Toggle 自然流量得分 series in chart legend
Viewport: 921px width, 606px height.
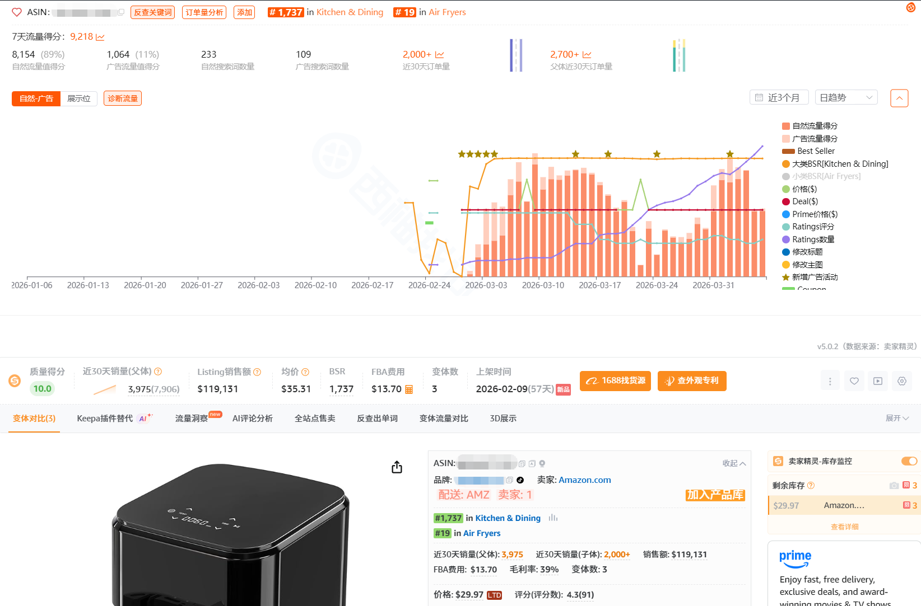click(815, 126)
